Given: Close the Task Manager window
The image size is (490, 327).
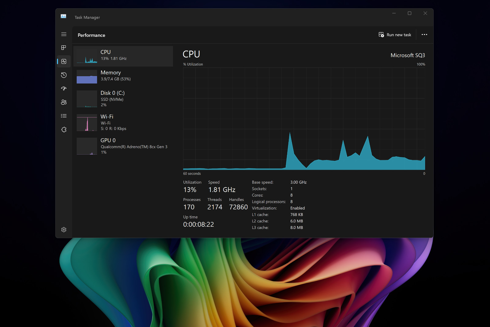Looking at the screenshot, I should click(x=425, y=13).
